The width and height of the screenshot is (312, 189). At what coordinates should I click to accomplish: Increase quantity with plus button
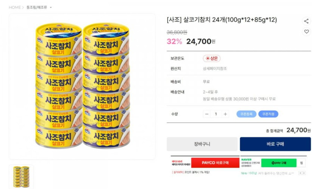pos(225,114)
